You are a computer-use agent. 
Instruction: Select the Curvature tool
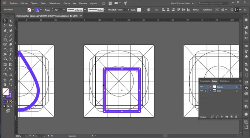point(10,31)
